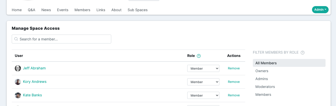Click Kate Banks' avatar picture
This screenshot has height=106, width=336.
(x=18, y=95)
